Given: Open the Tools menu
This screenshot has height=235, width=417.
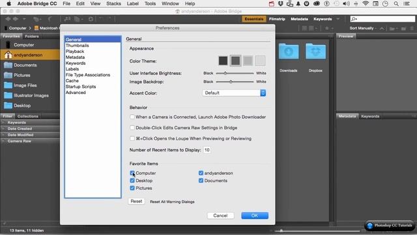Looking at the screenshot, I should (151, 3).
